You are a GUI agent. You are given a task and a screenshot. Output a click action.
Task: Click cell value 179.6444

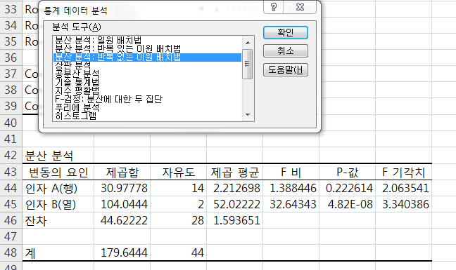(x=122, y=253)
